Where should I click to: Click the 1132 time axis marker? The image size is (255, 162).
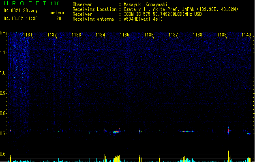(52, 35)
